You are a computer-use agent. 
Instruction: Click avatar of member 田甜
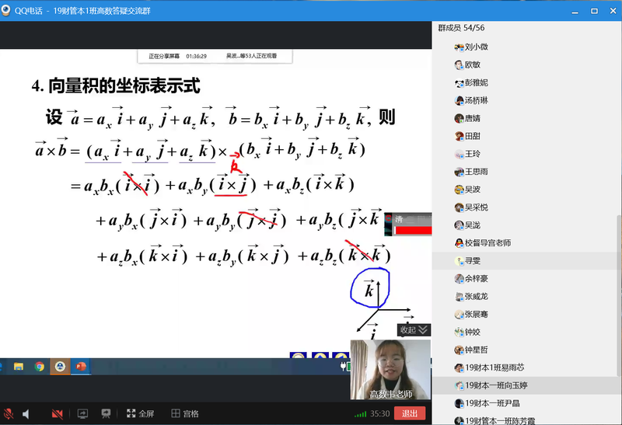459,137
